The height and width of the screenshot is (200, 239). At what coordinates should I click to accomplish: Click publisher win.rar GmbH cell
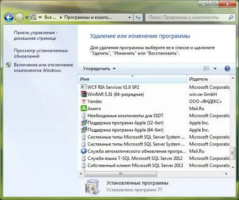[203, 94]
